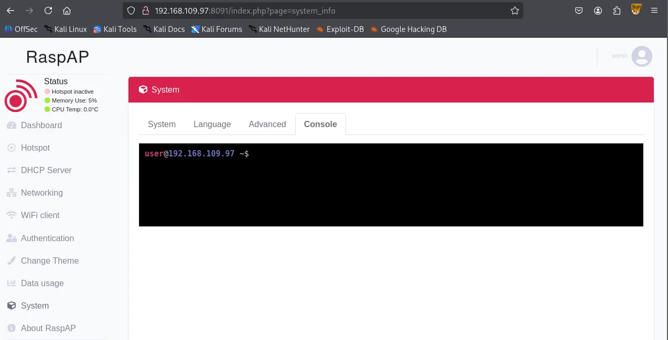Click the DHCP Server arrows icon
Viewport: 668px width, 340px height.
click(12, 171)
